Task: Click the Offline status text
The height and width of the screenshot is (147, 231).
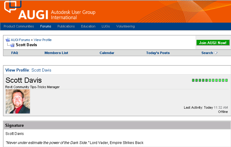Action: pyautogui.click(x=223, y=112)
